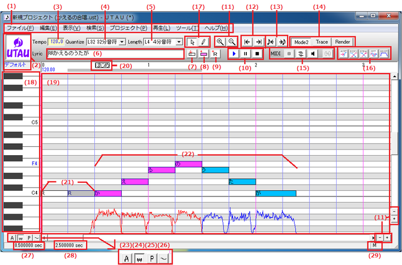Click the P2P3 crossfade icon
The image size is (402, 265).
coord(354,53)
